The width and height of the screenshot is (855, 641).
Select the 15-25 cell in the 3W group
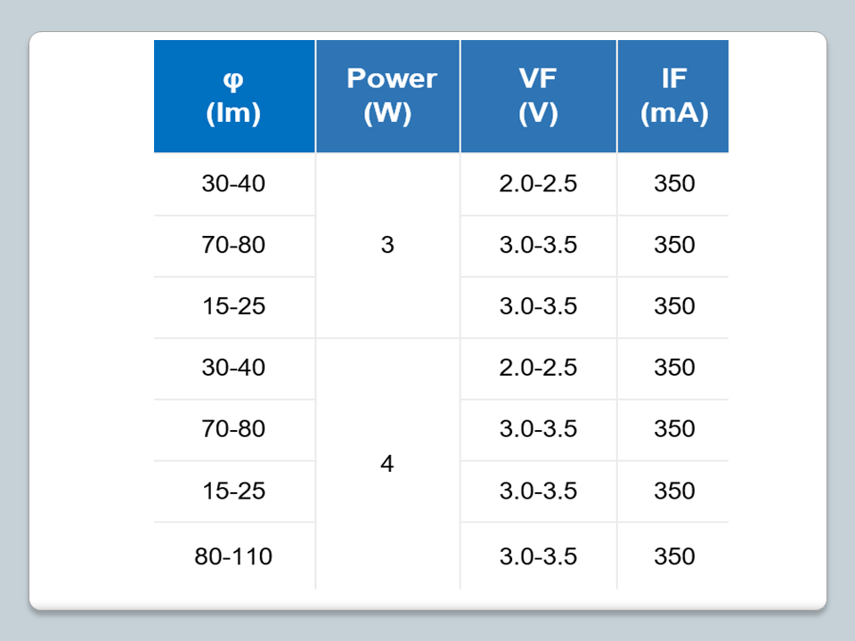pyautogui.click(x=233, y=306)
